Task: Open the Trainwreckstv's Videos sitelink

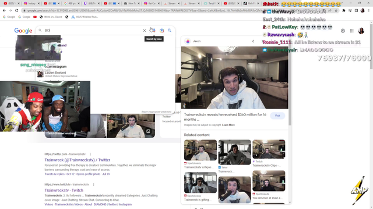Action: coord(69,204)
